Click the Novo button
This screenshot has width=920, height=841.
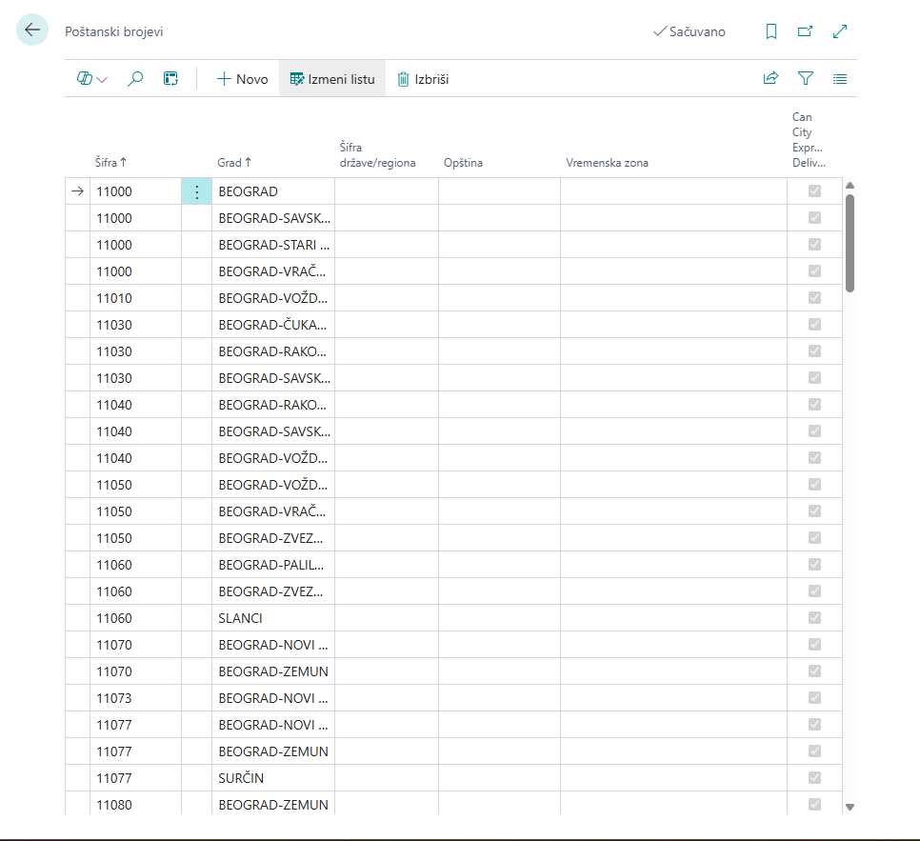[243, 79]
